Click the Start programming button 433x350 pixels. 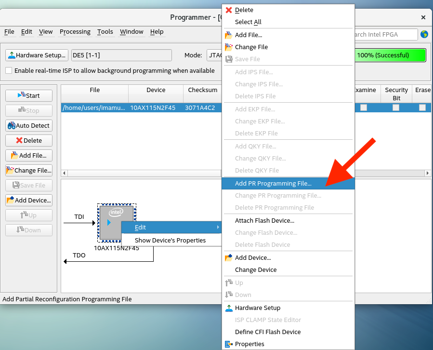pos(29,95)
